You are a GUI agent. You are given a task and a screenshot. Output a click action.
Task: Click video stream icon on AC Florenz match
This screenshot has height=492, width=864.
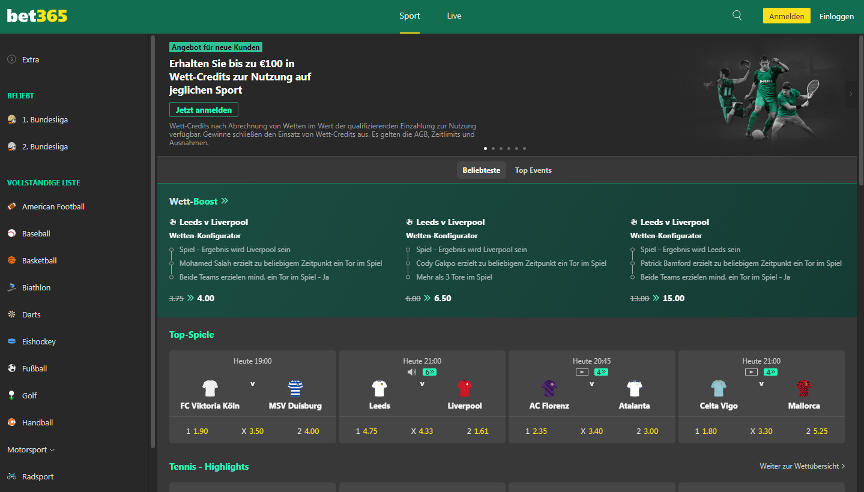pyautogui.click(x=581, y=372)
